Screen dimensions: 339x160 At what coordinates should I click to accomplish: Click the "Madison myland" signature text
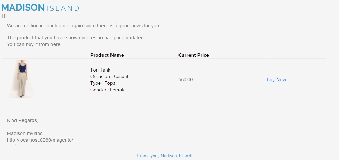pyautogui.click(x=25, y=133)
